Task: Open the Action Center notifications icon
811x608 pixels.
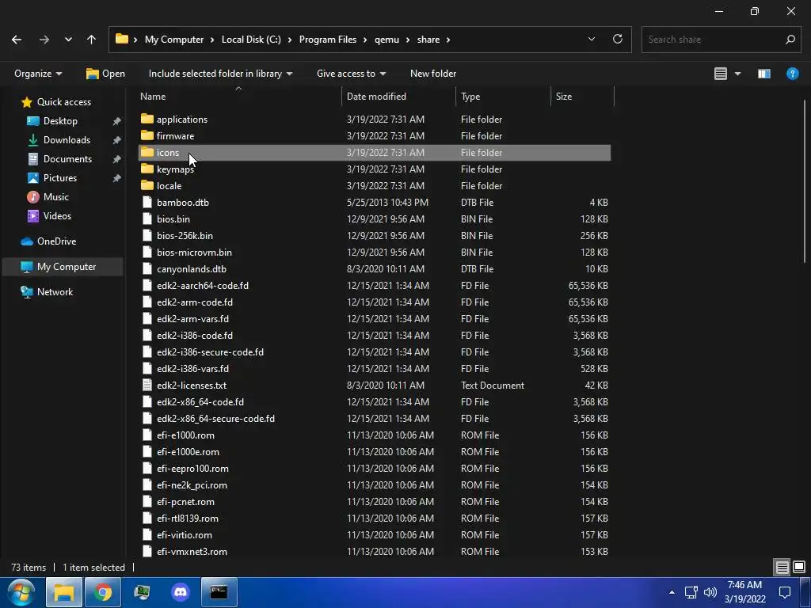Action: coord(785,592)
